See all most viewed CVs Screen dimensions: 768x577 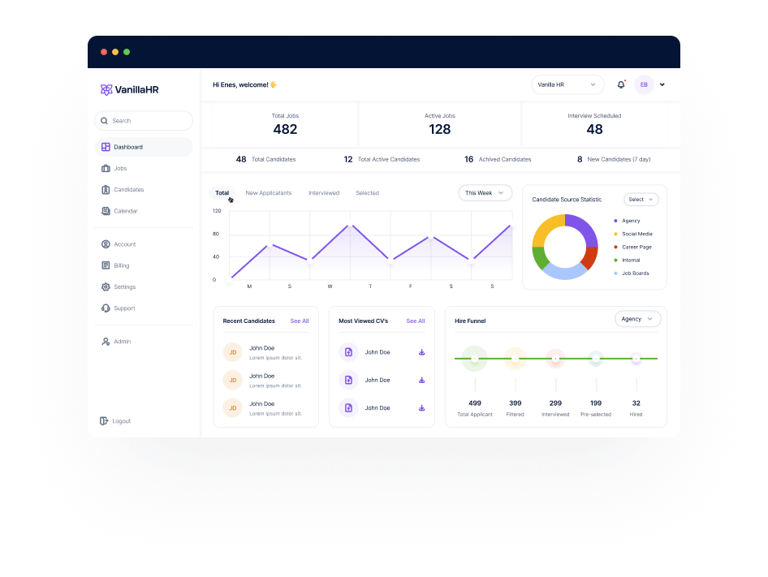point(416,321)
